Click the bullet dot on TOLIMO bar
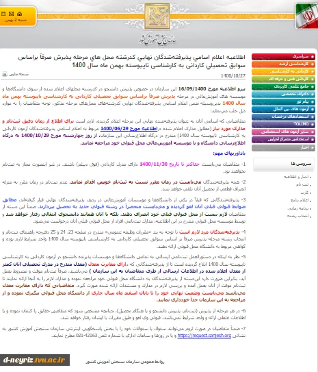The image size is (318, 372). pyautogui.click(x=313, y=125)
